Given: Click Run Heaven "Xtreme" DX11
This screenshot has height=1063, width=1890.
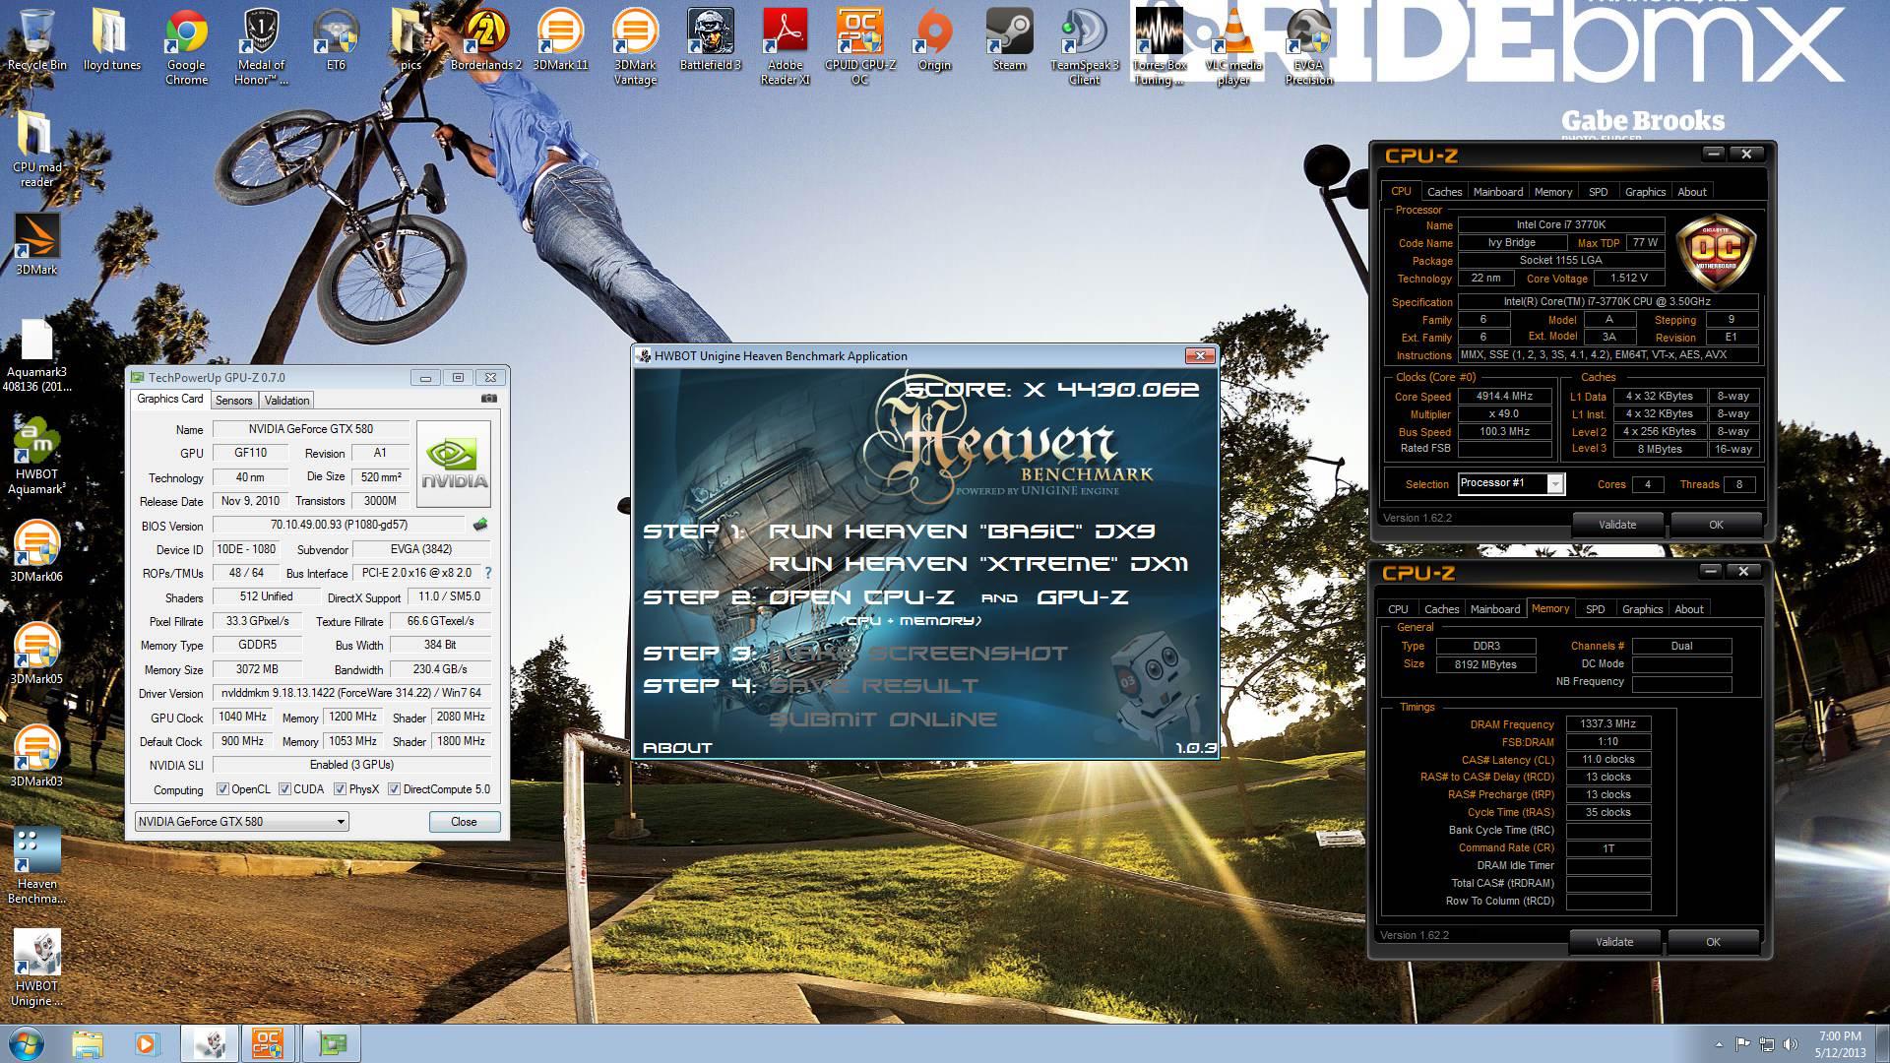Looking at the screenshot, I should click(x=978, y=564).
